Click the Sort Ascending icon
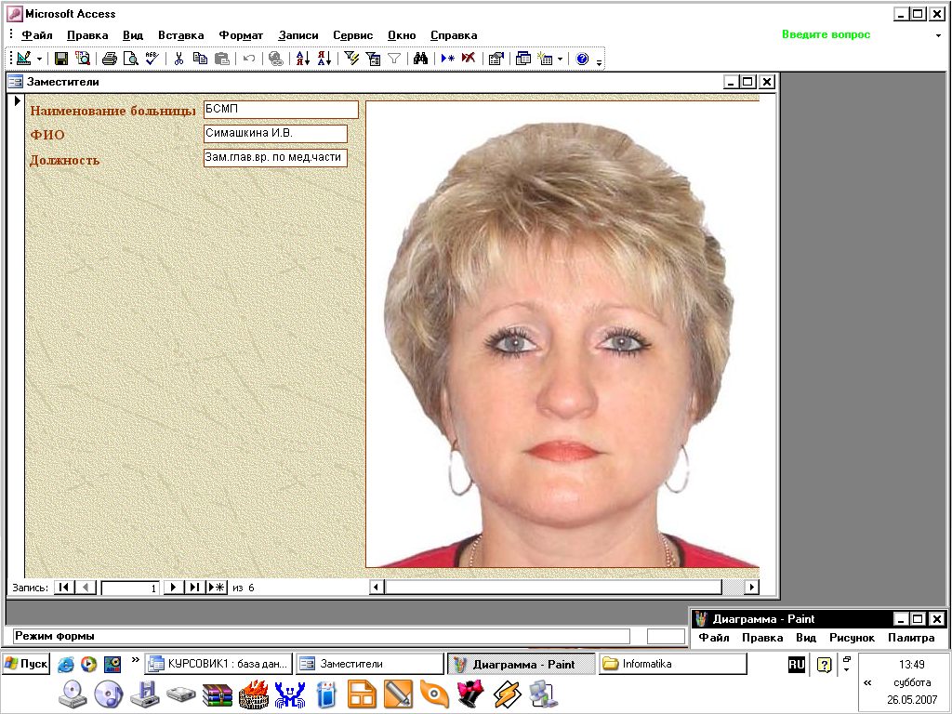The width and height of the screenshot is (952, 714). [x=302, y=59]
